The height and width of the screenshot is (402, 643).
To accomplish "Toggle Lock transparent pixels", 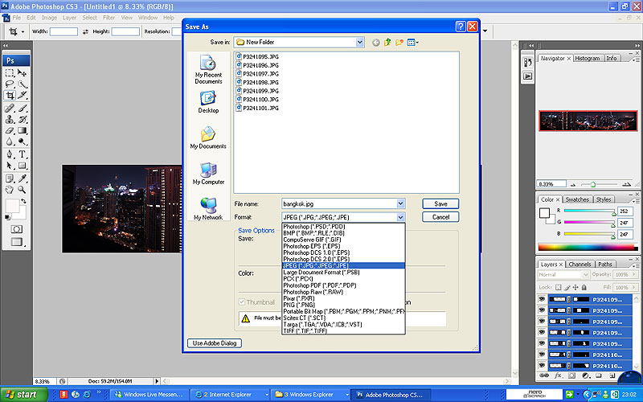I will coord(558,287).
